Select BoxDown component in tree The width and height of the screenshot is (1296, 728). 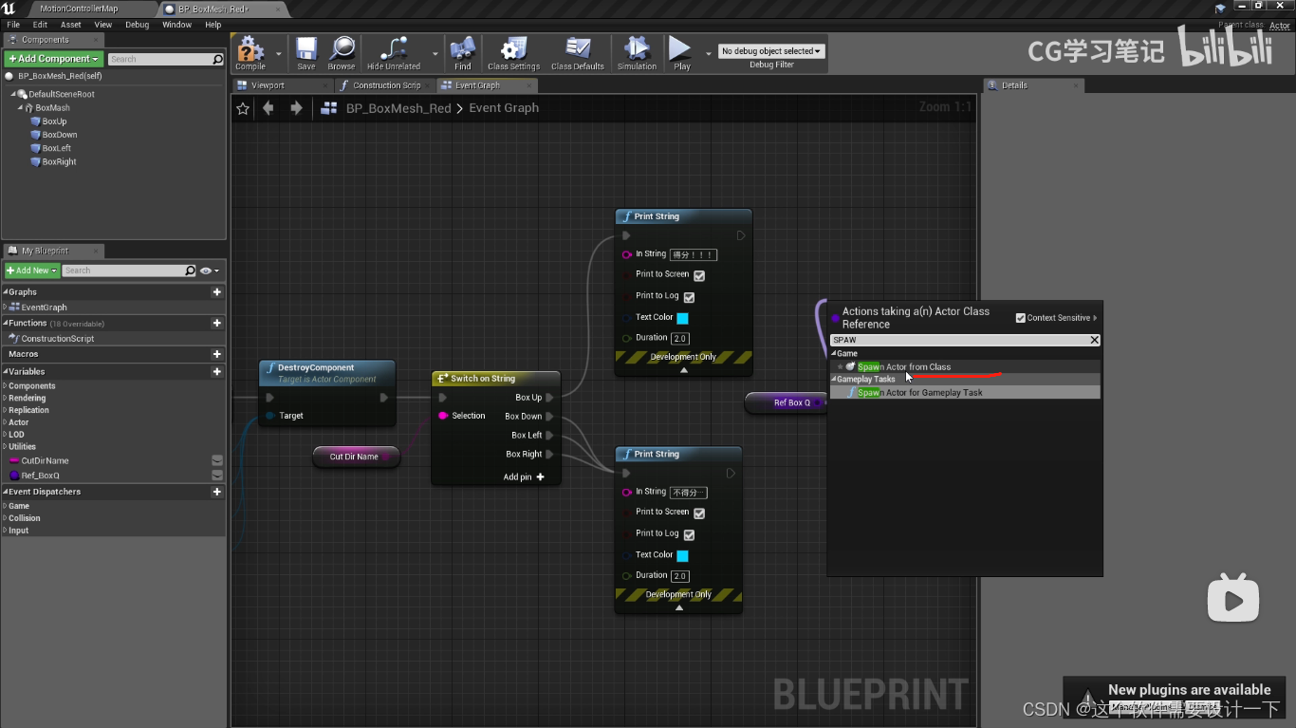60,135
